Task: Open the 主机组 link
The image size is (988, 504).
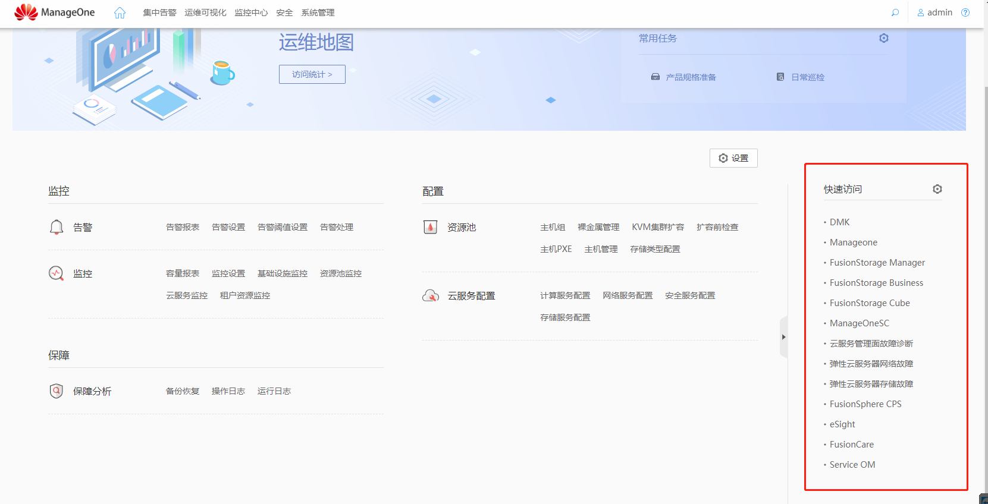Action: (x=553, y=227)
